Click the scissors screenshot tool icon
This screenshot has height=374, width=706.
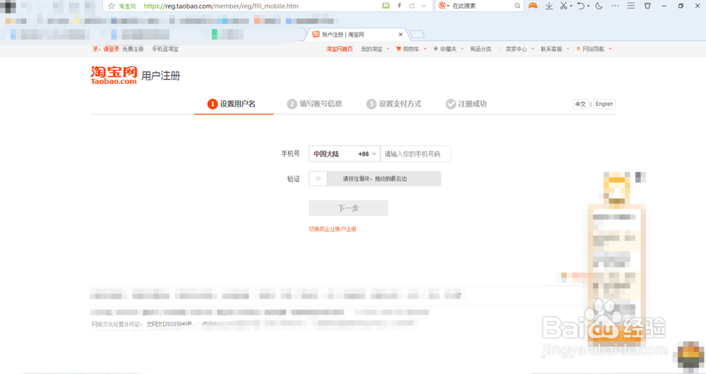pos(563,6)
